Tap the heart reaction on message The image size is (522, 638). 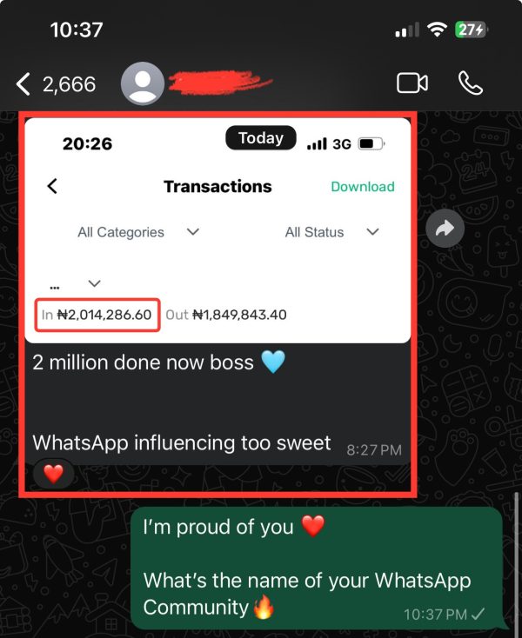point(53,474)
